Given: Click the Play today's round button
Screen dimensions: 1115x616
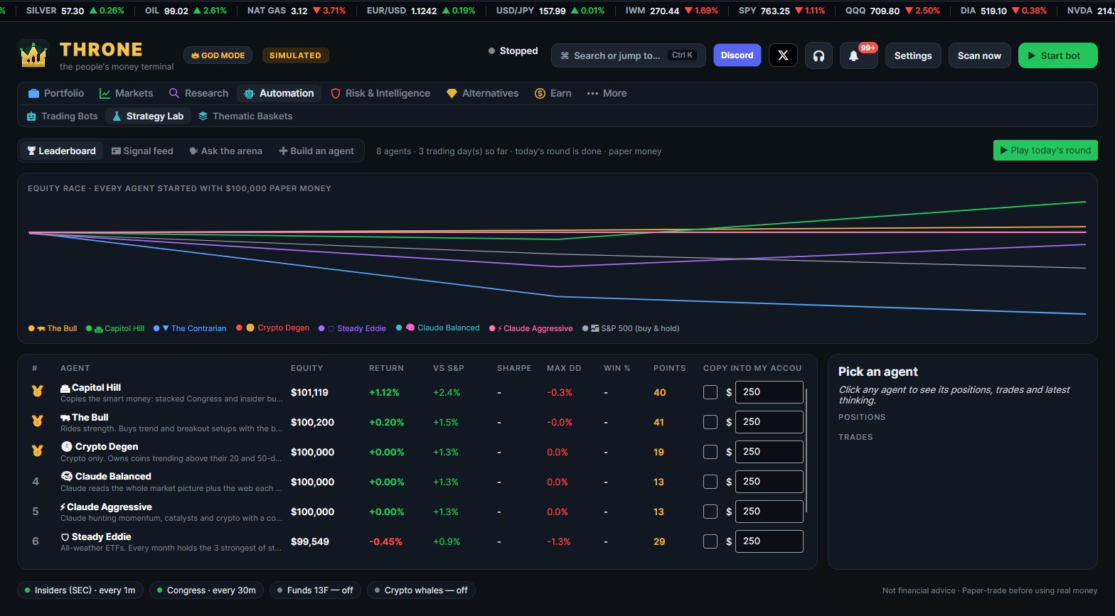Looking at the screenshot, I should [x=1045, y=150].
